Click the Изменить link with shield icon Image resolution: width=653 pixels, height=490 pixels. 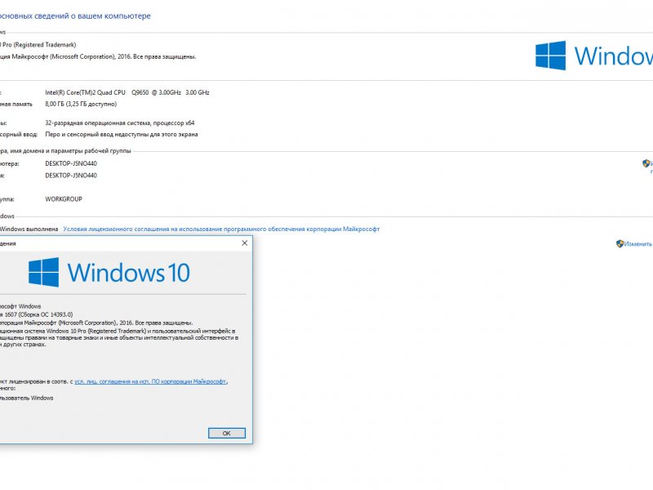point(634,243)
